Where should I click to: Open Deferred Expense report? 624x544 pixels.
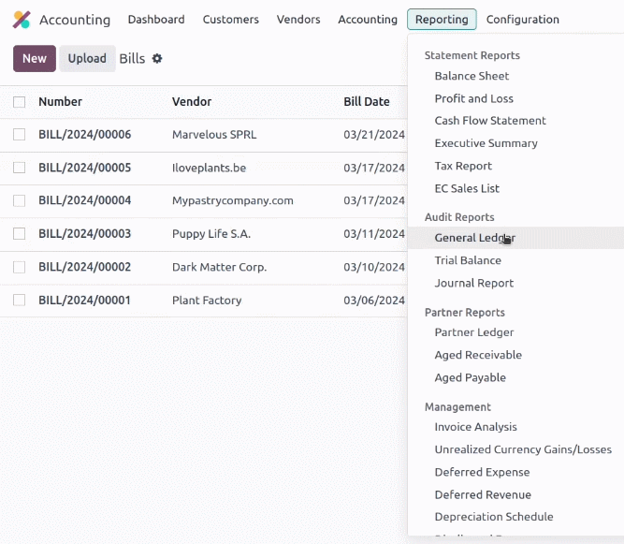[482, 472]
